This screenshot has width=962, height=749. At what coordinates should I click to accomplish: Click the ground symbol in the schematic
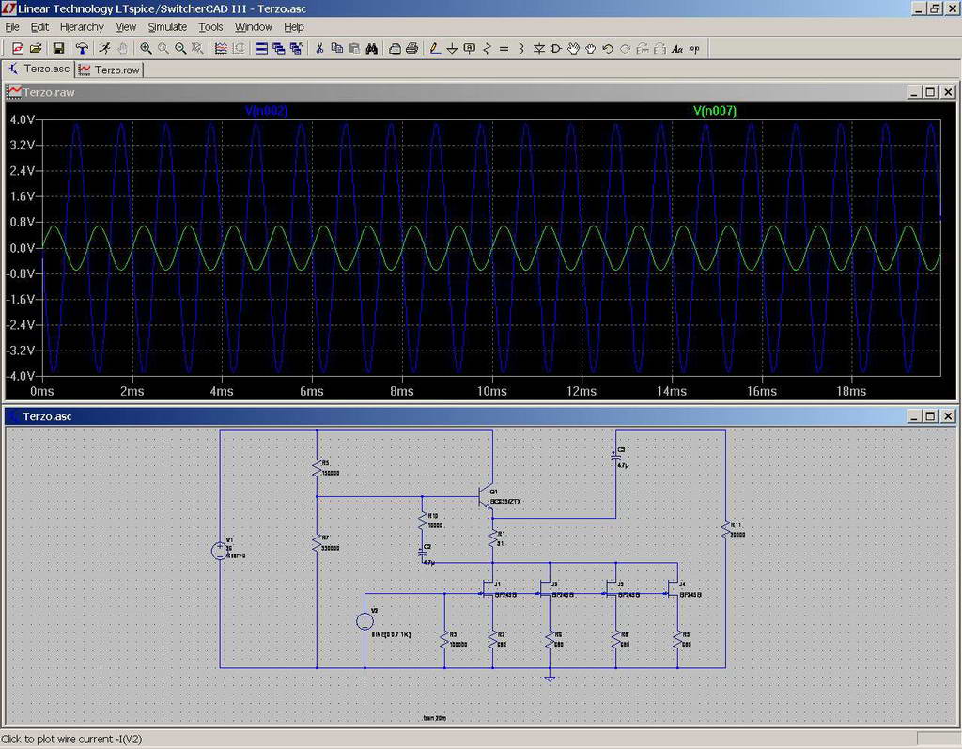(x=550, y=678)
